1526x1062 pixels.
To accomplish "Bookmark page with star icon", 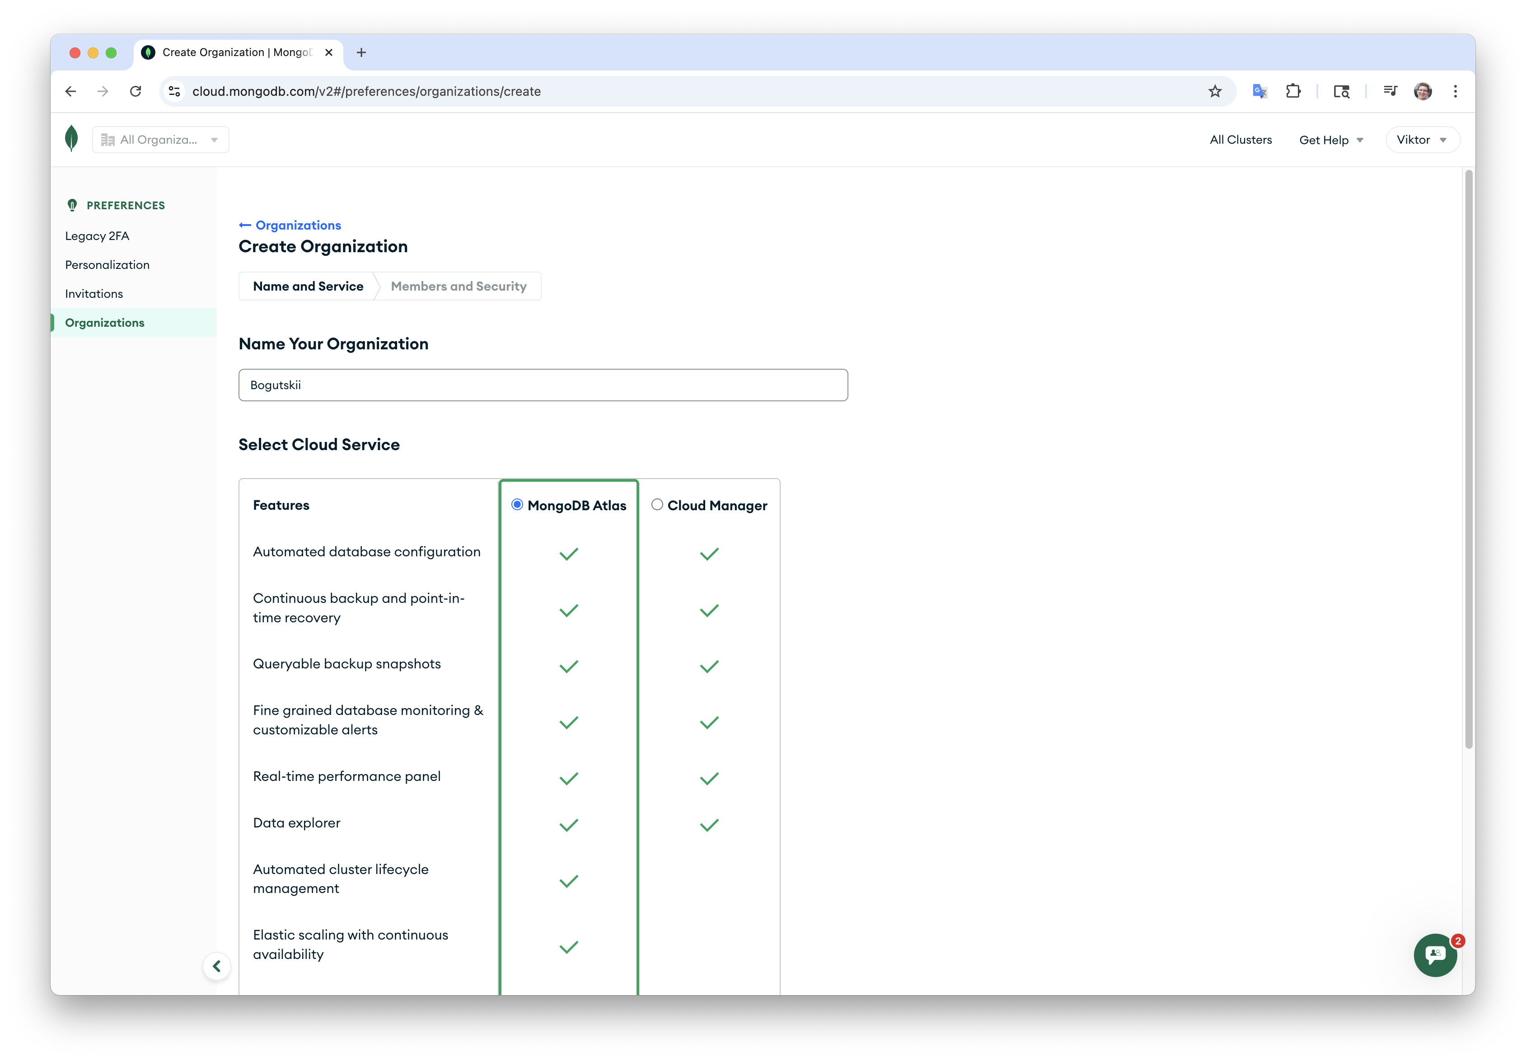I will (x=1215, y=91).
